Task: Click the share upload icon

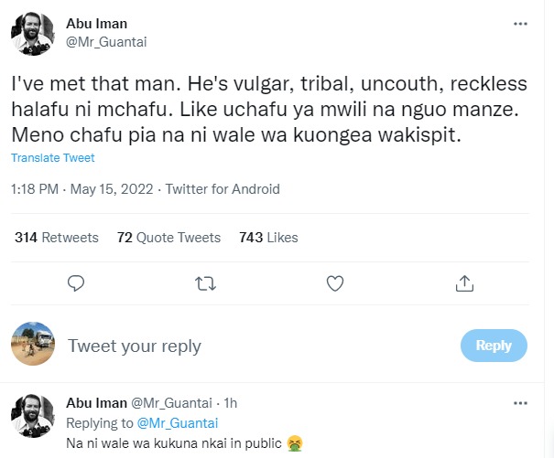Action: pyautogui.click(x=465, y=283)
